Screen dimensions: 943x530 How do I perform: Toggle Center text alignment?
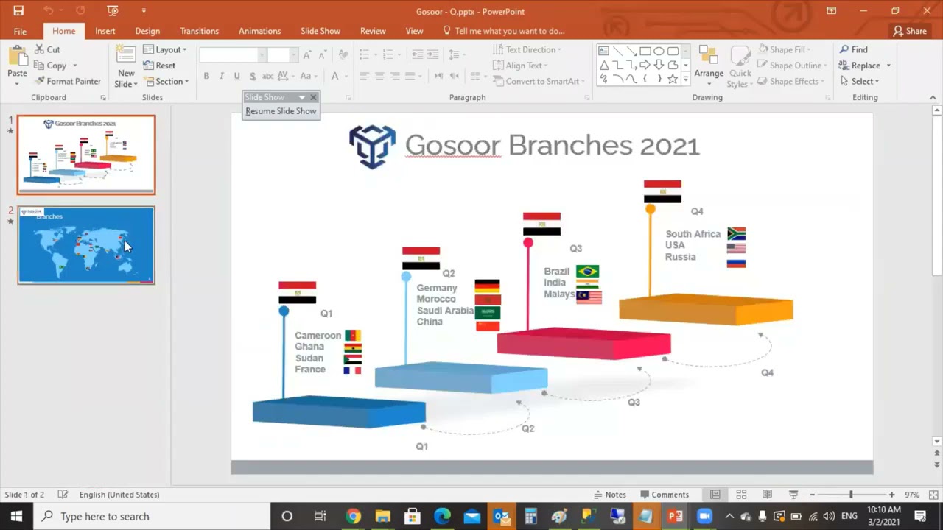tap(379, 76)
